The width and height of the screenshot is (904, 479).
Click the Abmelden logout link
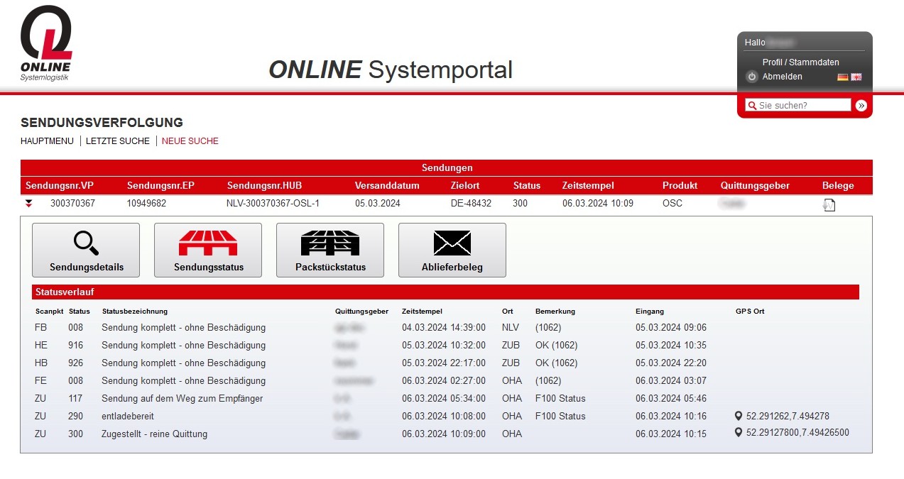[x=782, y=77]
